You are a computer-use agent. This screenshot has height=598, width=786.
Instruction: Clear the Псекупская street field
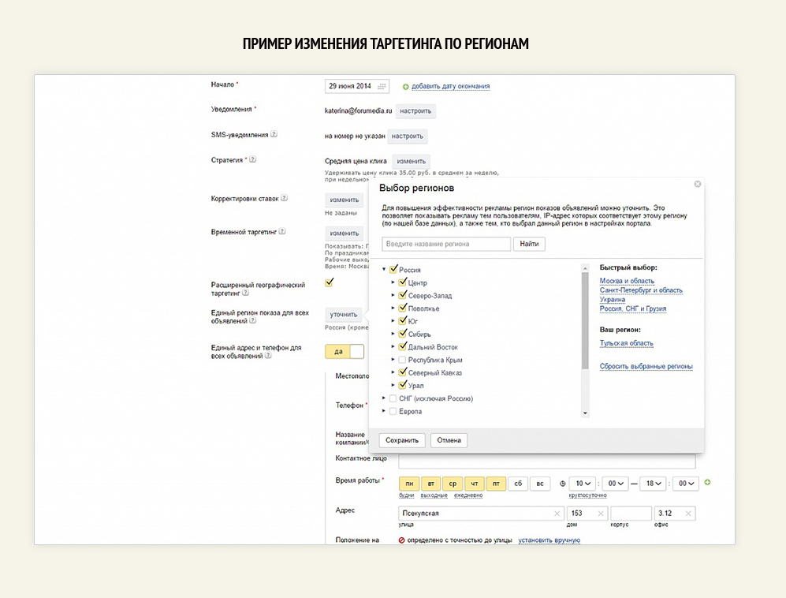tap(557, 514)
